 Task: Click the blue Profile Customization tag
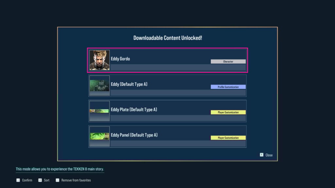point(228,87)
